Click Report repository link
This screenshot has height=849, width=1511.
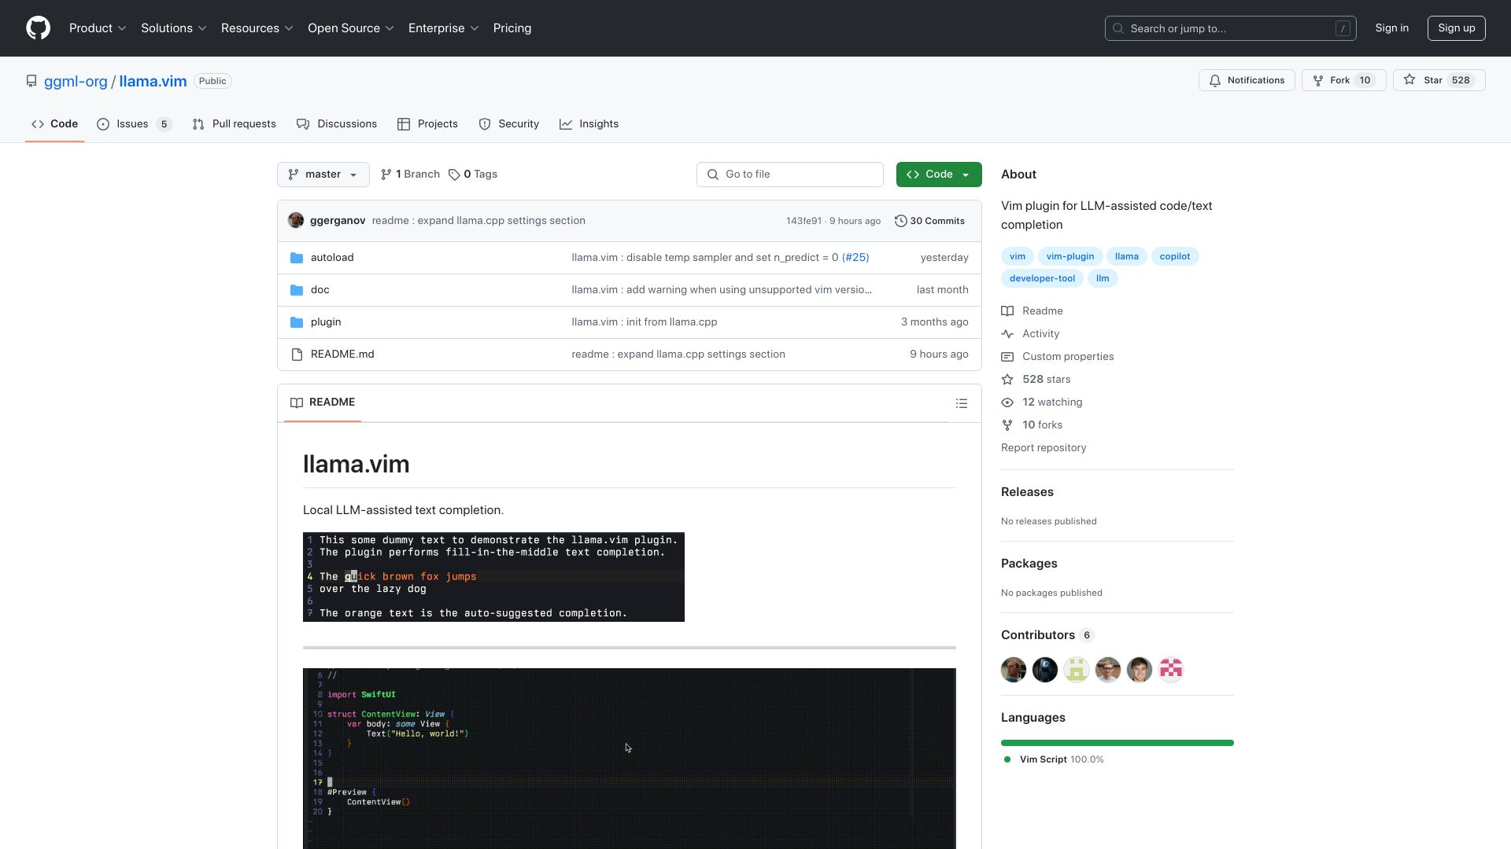(1044, 448)
